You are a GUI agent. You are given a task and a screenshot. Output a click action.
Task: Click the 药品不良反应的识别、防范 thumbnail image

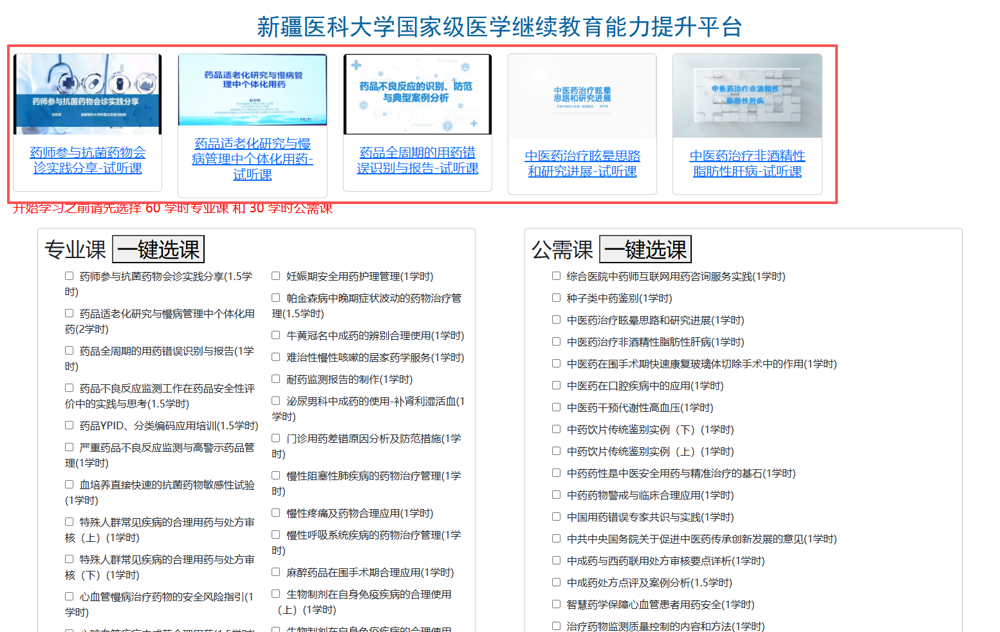click(417, 94)
